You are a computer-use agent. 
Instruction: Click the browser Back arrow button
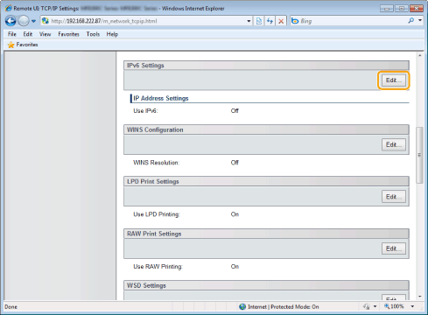pos(11,21)
